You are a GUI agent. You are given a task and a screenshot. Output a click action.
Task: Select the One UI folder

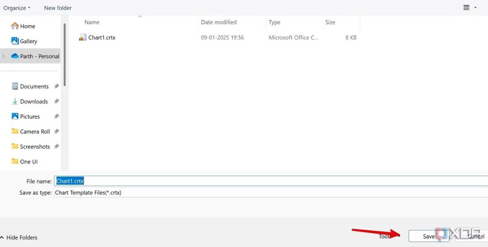(28, 162)
